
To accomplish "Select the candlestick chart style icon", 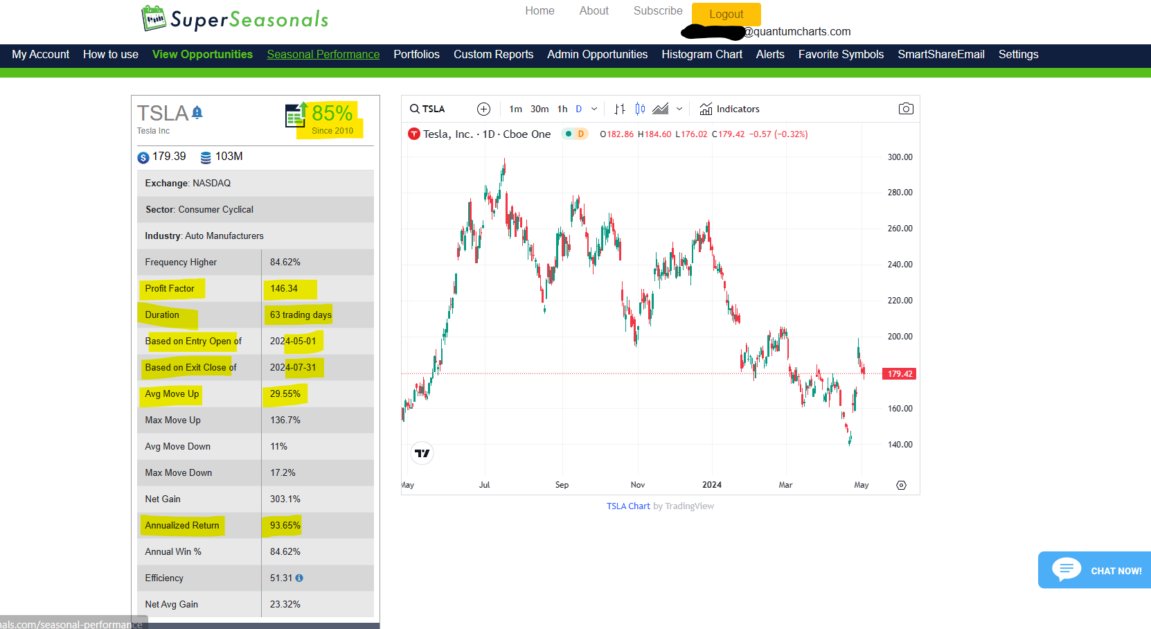I will [x=640, y=109].
